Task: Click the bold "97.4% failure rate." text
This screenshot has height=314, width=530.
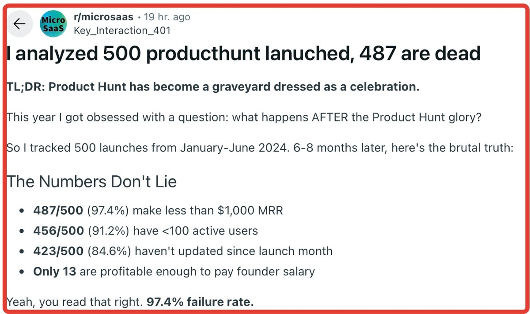Action: [x=200, y=303]
